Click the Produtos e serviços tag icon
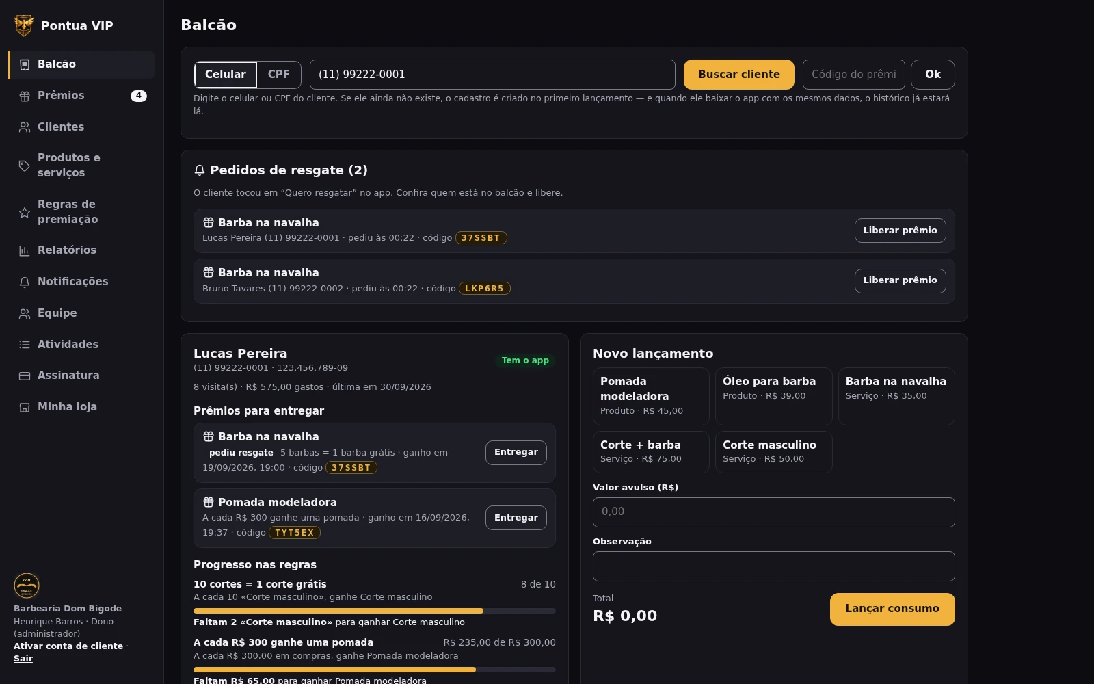 tap(25, 166)
